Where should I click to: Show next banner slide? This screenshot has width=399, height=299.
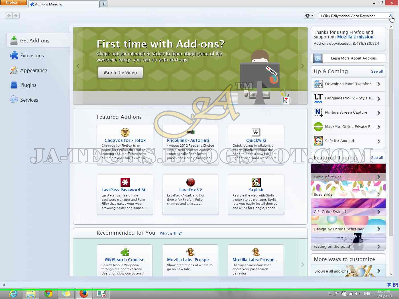click(x=303, y=66)
